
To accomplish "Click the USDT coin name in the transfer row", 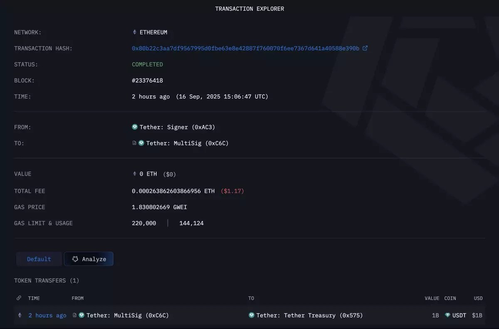I will click(x=459, y=315).
